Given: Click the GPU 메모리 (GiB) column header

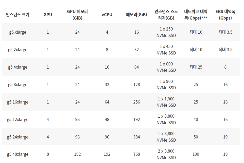Looking at the screenshot, I should [x=77, y=15].
